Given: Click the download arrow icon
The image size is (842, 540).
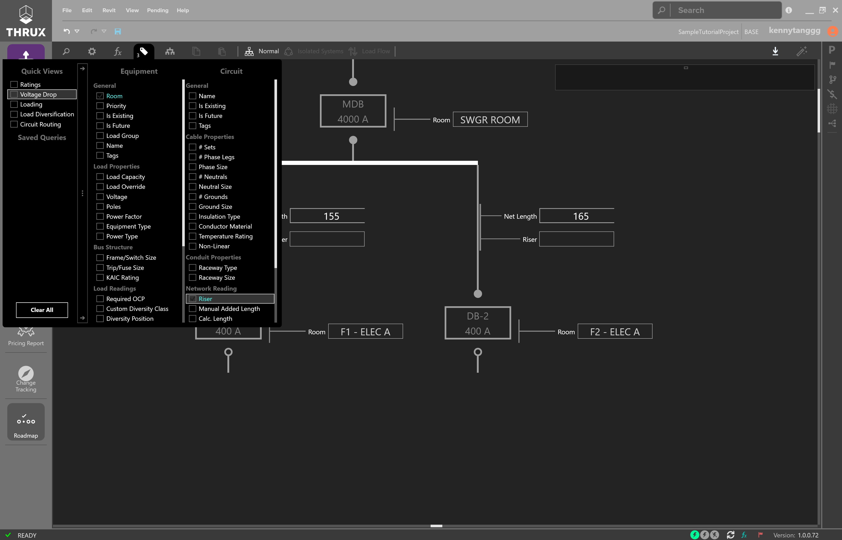Looking at the screenshot, I should point(775,51).
